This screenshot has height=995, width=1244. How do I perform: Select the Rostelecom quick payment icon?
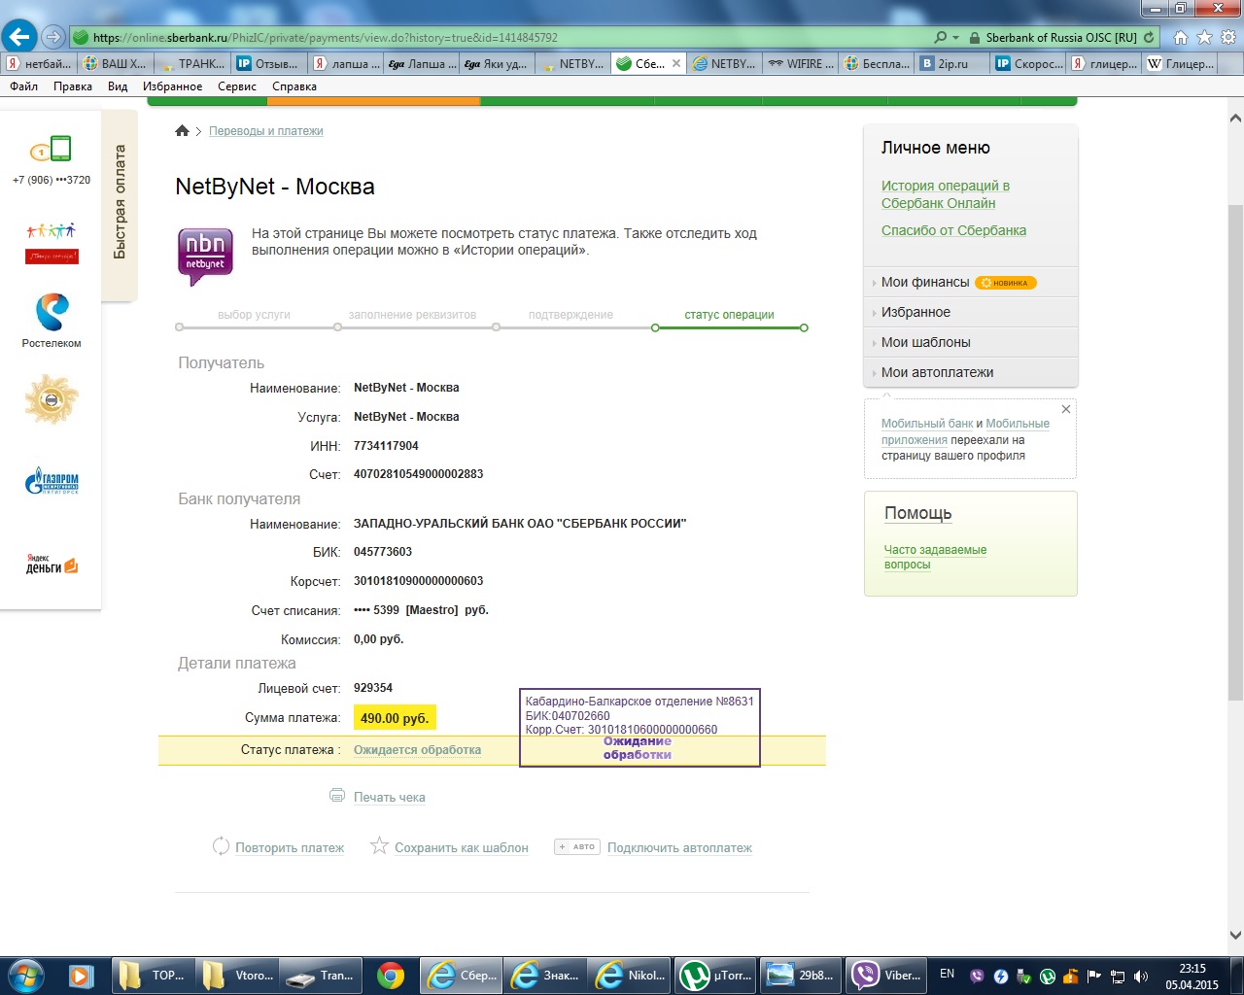(52, 314)
